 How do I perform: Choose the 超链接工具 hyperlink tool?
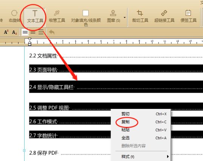(164, 17)
